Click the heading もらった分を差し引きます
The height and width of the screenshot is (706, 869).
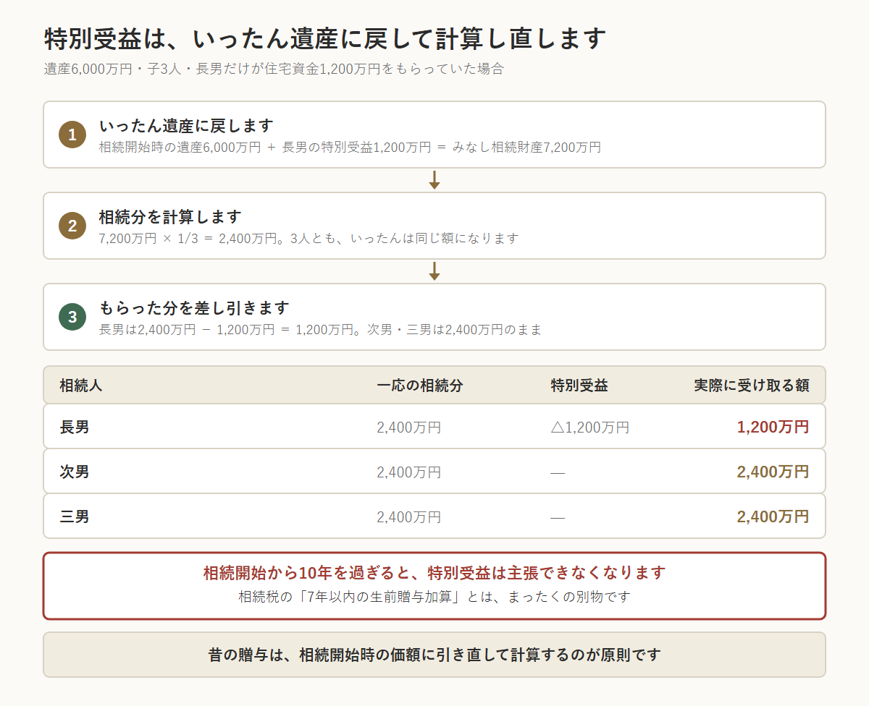[194, 308]
